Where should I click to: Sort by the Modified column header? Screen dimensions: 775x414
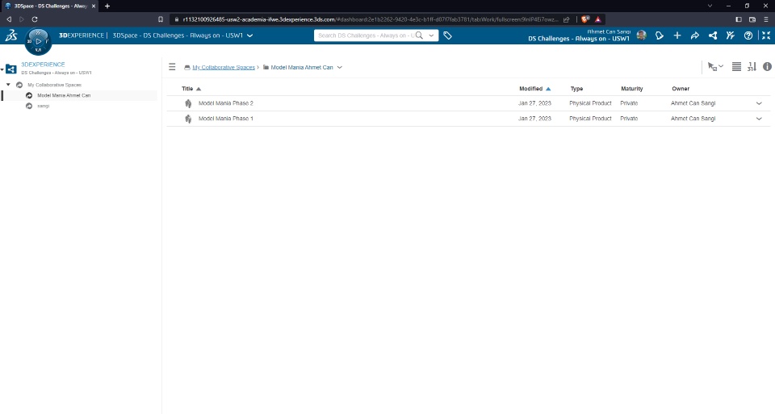pyautogui.click(x=531, y=89)
